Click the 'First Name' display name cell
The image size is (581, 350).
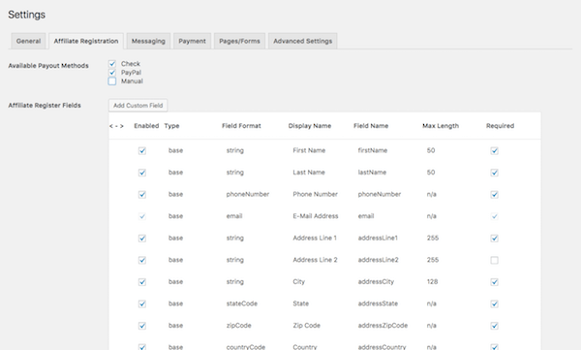[309, 150]
